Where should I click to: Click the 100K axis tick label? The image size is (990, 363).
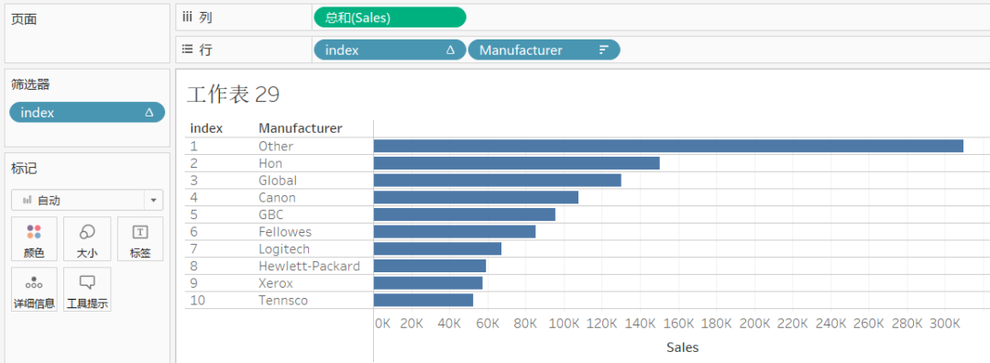click(x=564, y=324)
